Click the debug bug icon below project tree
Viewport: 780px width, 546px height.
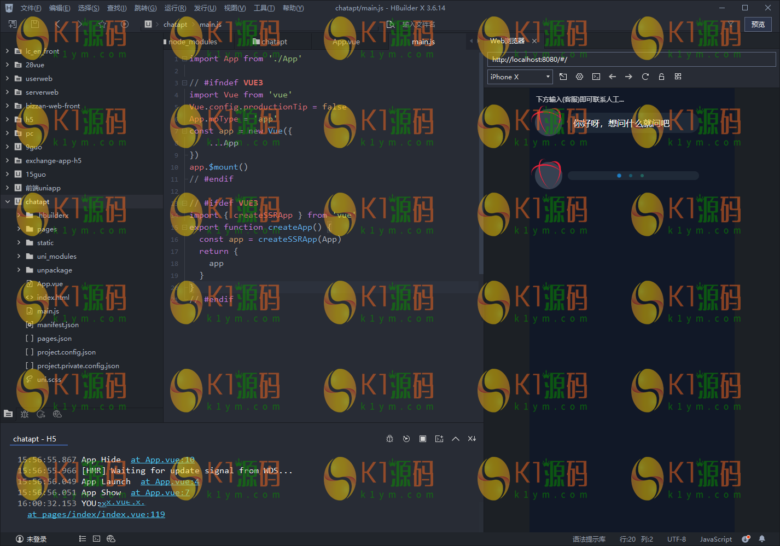pyautogui.click(x=25, y=414)
